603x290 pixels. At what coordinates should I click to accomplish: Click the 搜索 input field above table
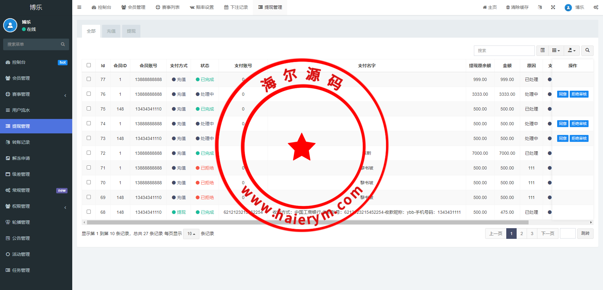click(x=504, y=51)
